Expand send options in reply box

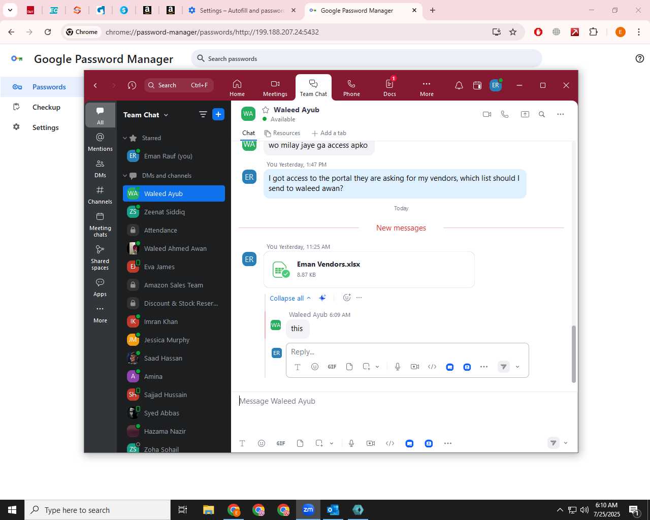tap(517, 367)
